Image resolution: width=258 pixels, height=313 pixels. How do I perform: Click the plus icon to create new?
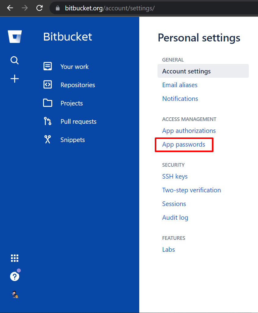14,79
